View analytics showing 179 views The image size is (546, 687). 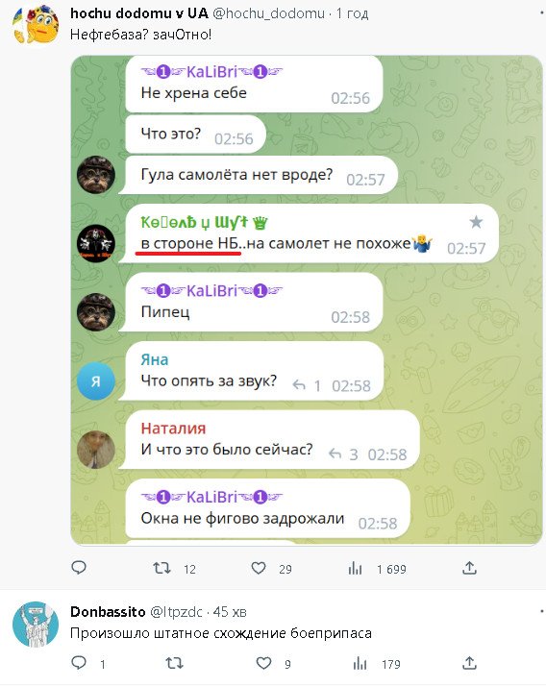360,664
